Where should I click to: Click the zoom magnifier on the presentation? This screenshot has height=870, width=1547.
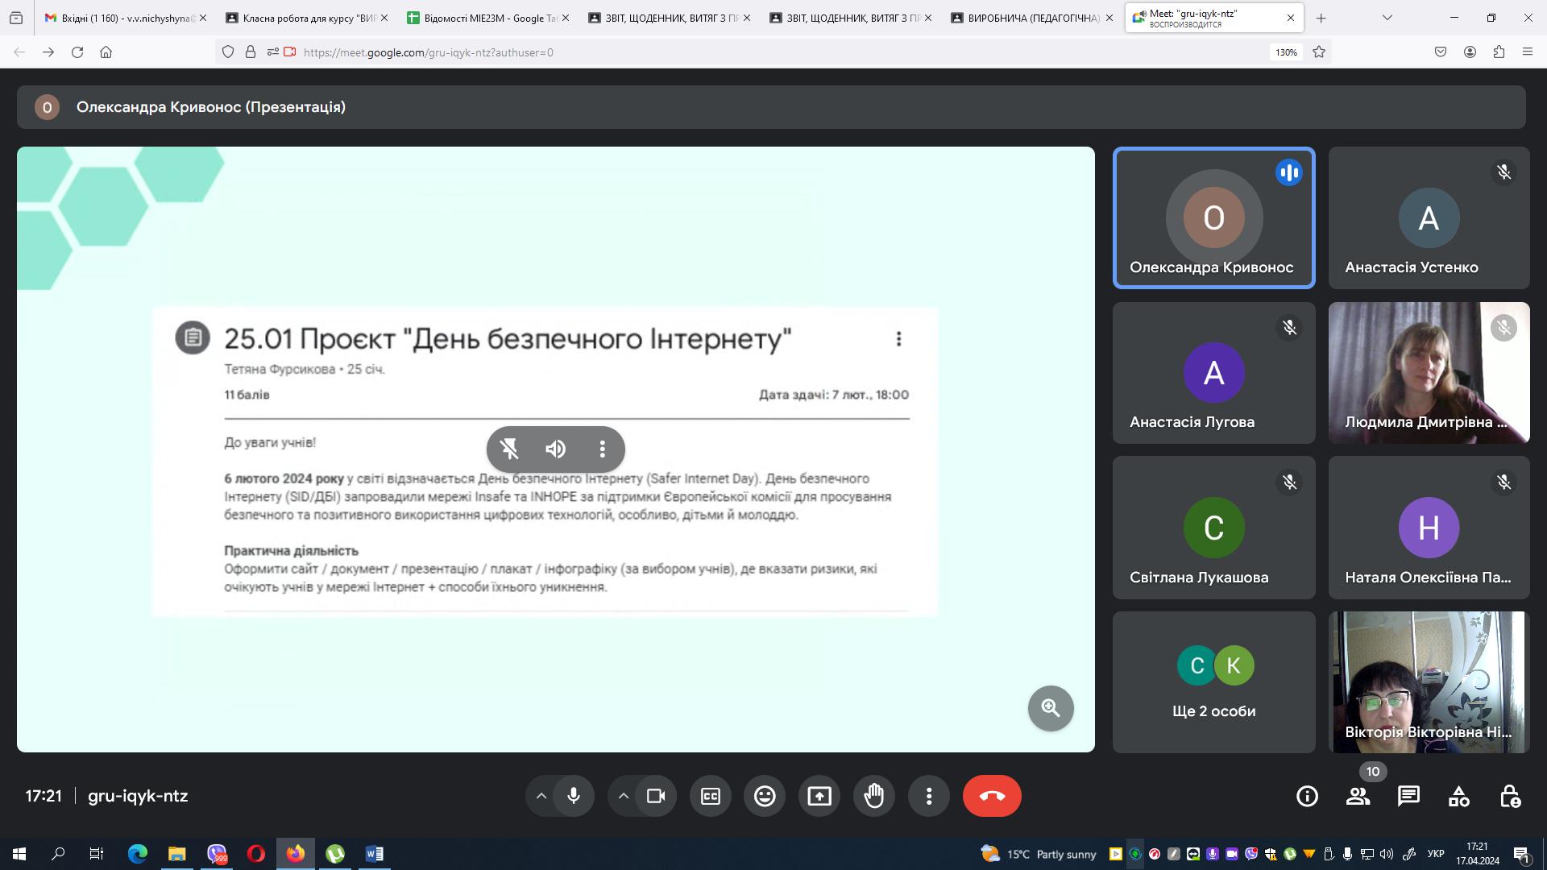(x=1051, y=708)
